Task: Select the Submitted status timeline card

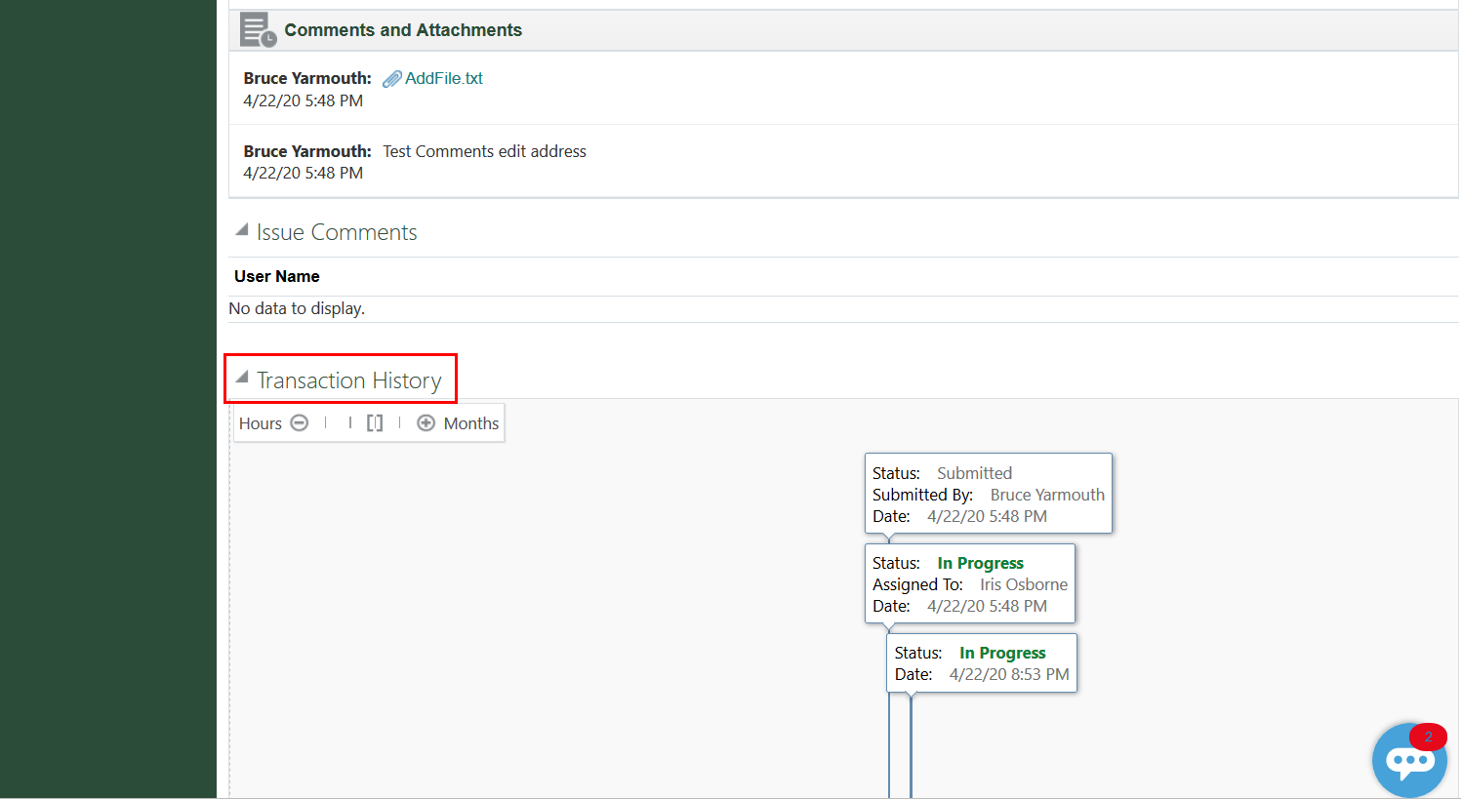Action: tap(988, 494)
